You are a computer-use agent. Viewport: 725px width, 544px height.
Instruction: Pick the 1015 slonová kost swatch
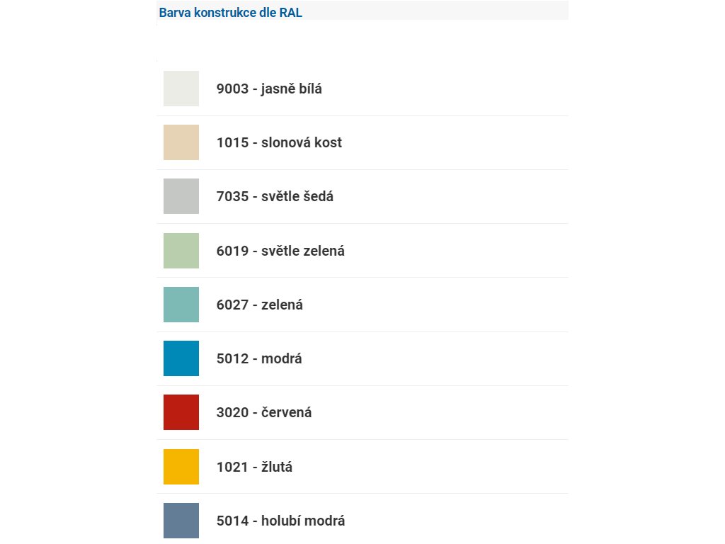[x=181, y=142]
